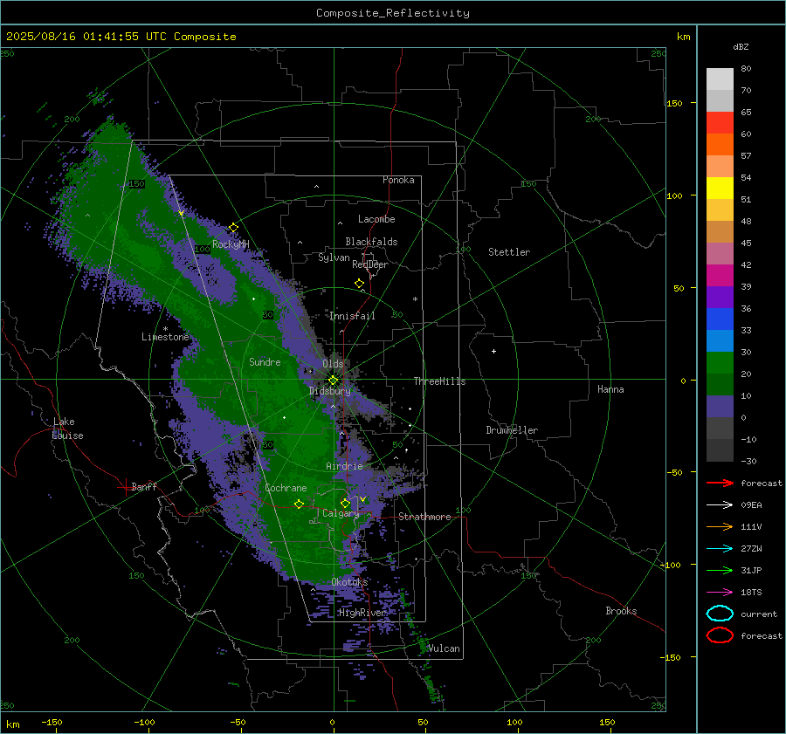Click the Stettler city label

tap(509, 252)
